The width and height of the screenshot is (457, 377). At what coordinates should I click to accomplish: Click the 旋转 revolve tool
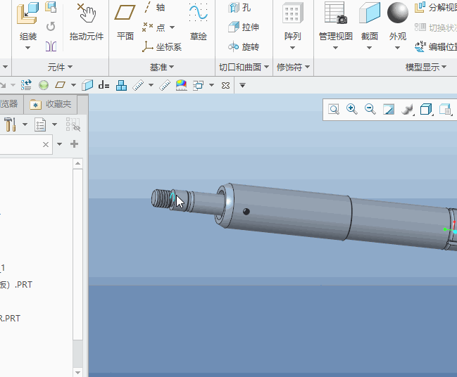click(244, 46)
